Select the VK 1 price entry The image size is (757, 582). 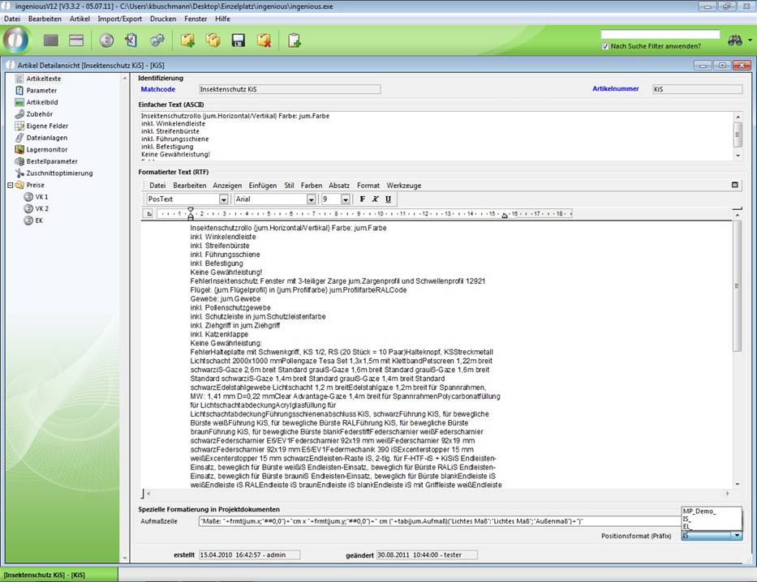[x=41, y=196]
